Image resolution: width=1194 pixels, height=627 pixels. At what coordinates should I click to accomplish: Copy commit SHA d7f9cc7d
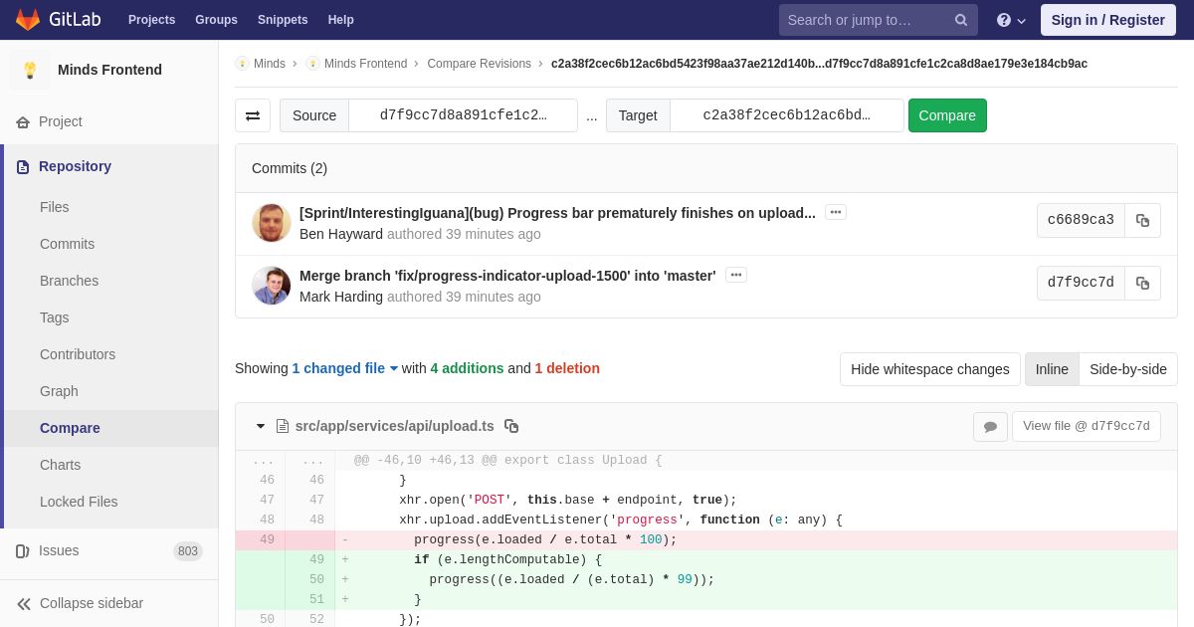point(1142,284)
